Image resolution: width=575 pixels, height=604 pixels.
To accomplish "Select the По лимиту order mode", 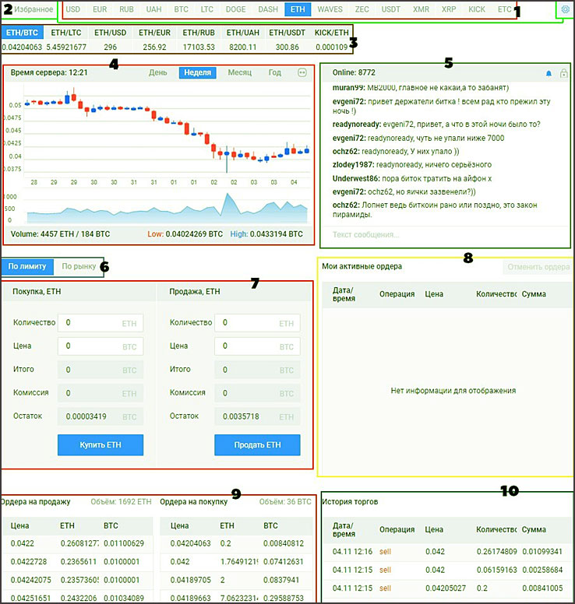I will [x=28, y=266].
